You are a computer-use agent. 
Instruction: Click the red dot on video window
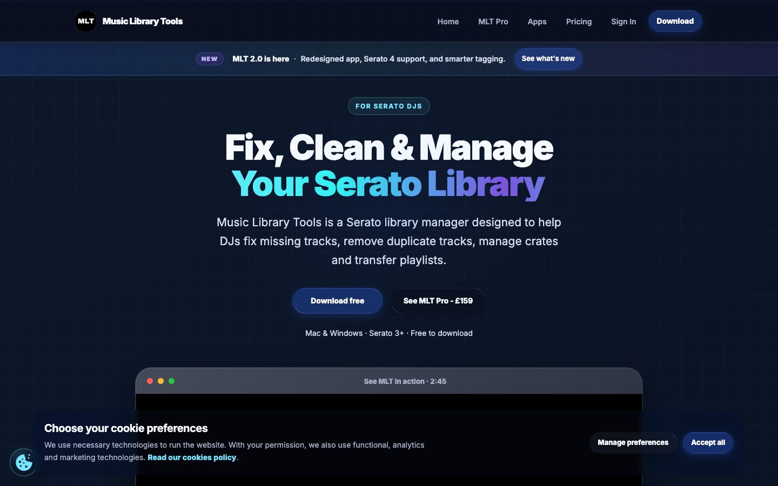pyautogui.click(x=150, y=381)
